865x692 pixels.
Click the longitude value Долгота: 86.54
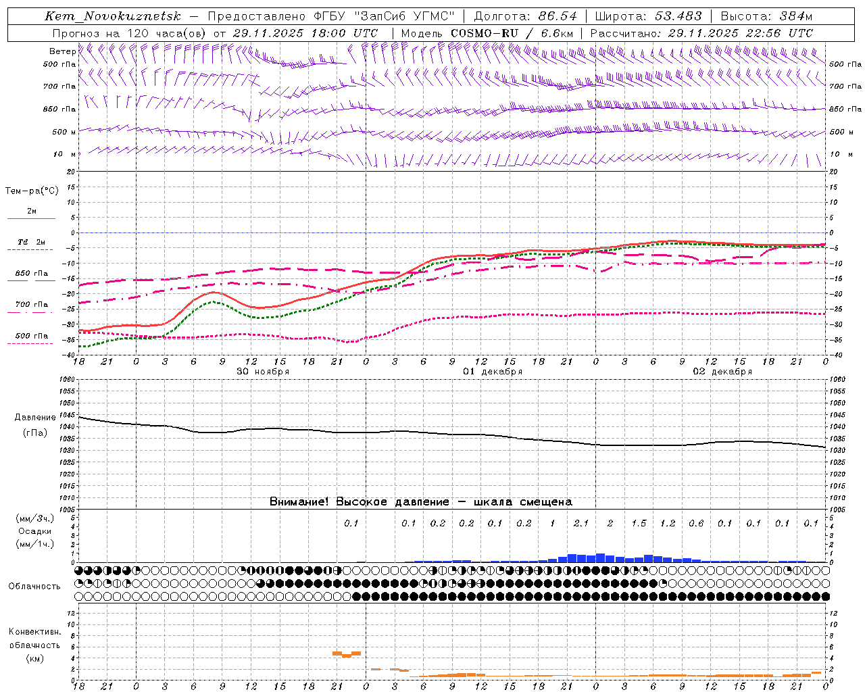coord(525,16)
